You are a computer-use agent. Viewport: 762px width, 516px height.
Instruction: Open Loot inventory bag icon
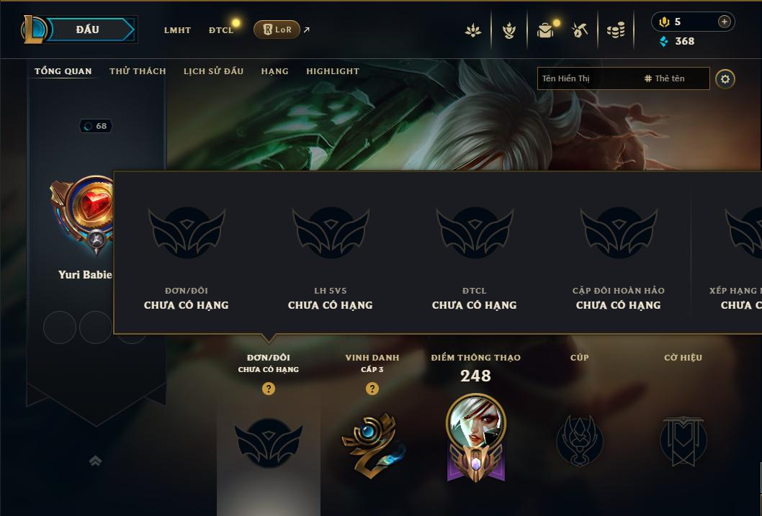pos(545,30)
